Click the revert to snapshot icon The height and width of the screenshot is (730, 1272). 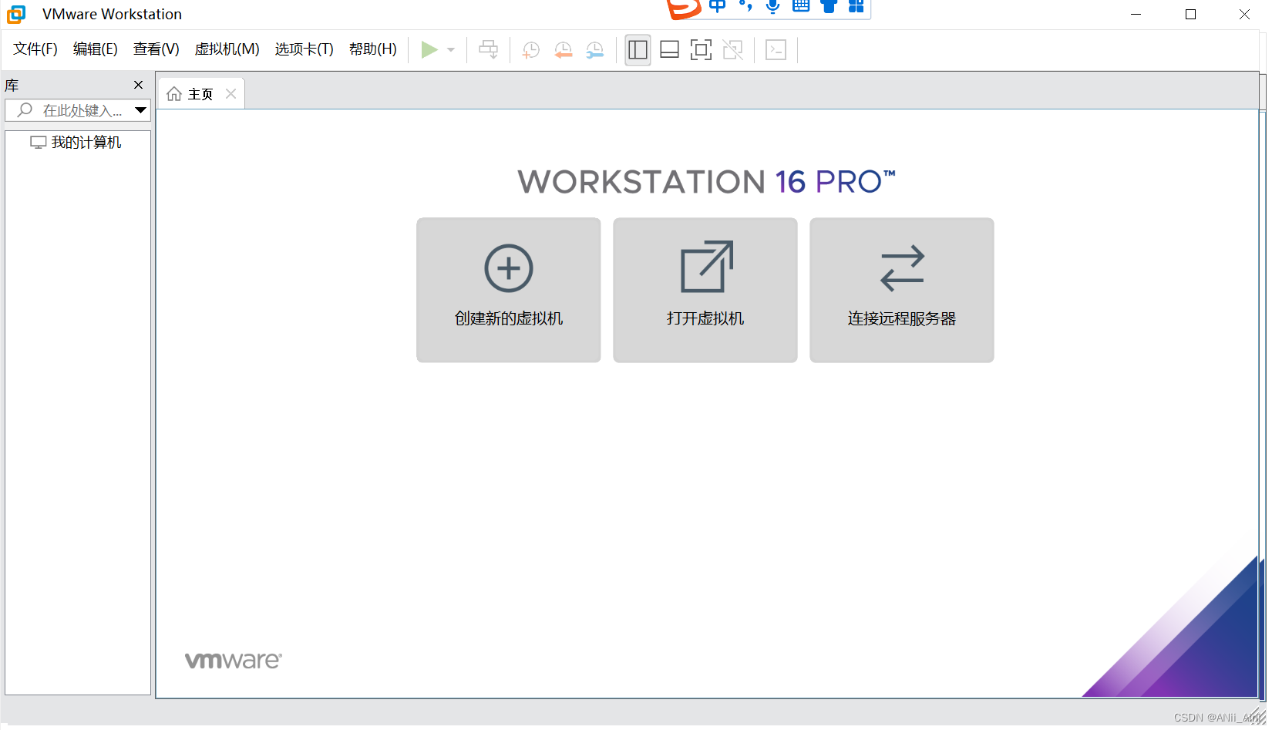click(x=564, y=50)
